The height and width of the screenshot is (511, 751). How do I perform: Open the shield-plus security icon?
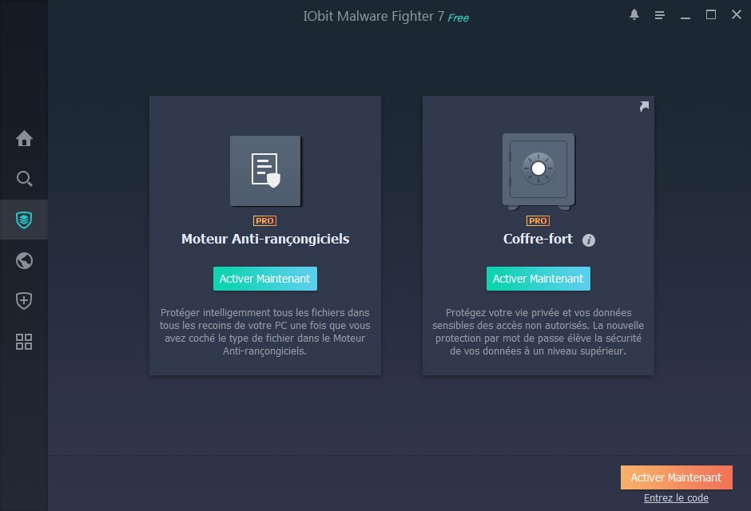pos(24,301)
